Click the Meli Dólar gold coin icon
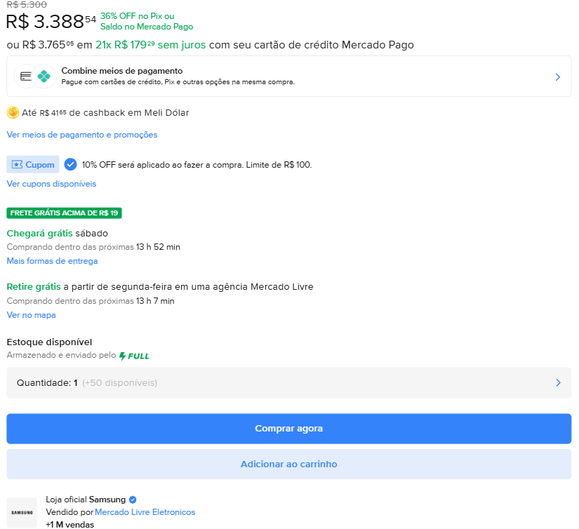The width and height of the screenshot is (579, 529). point(13,112)
